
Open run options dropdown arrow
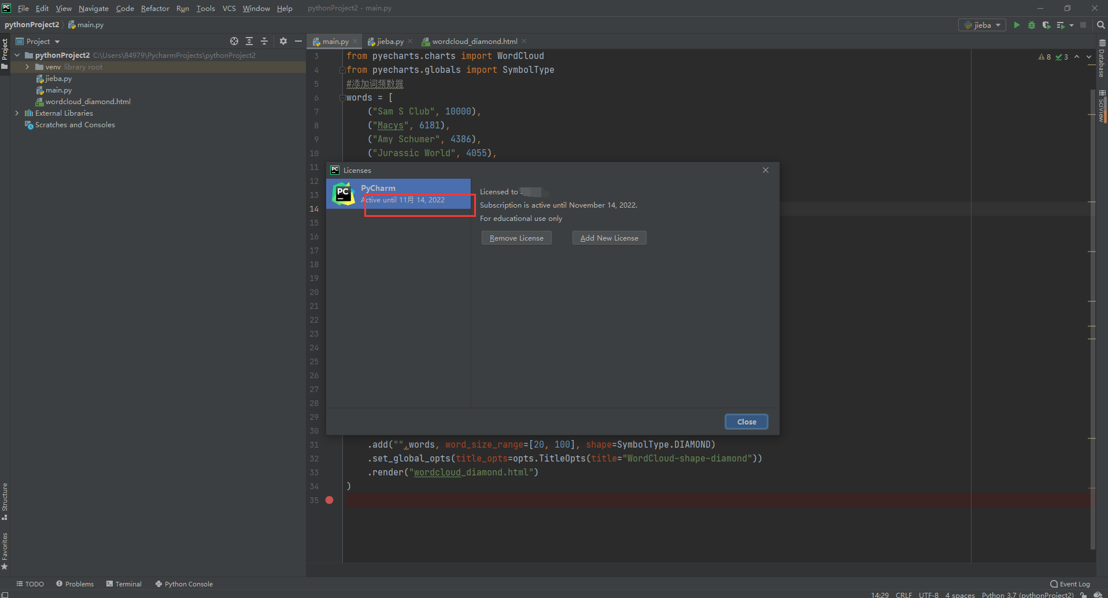pos(1072,25)
